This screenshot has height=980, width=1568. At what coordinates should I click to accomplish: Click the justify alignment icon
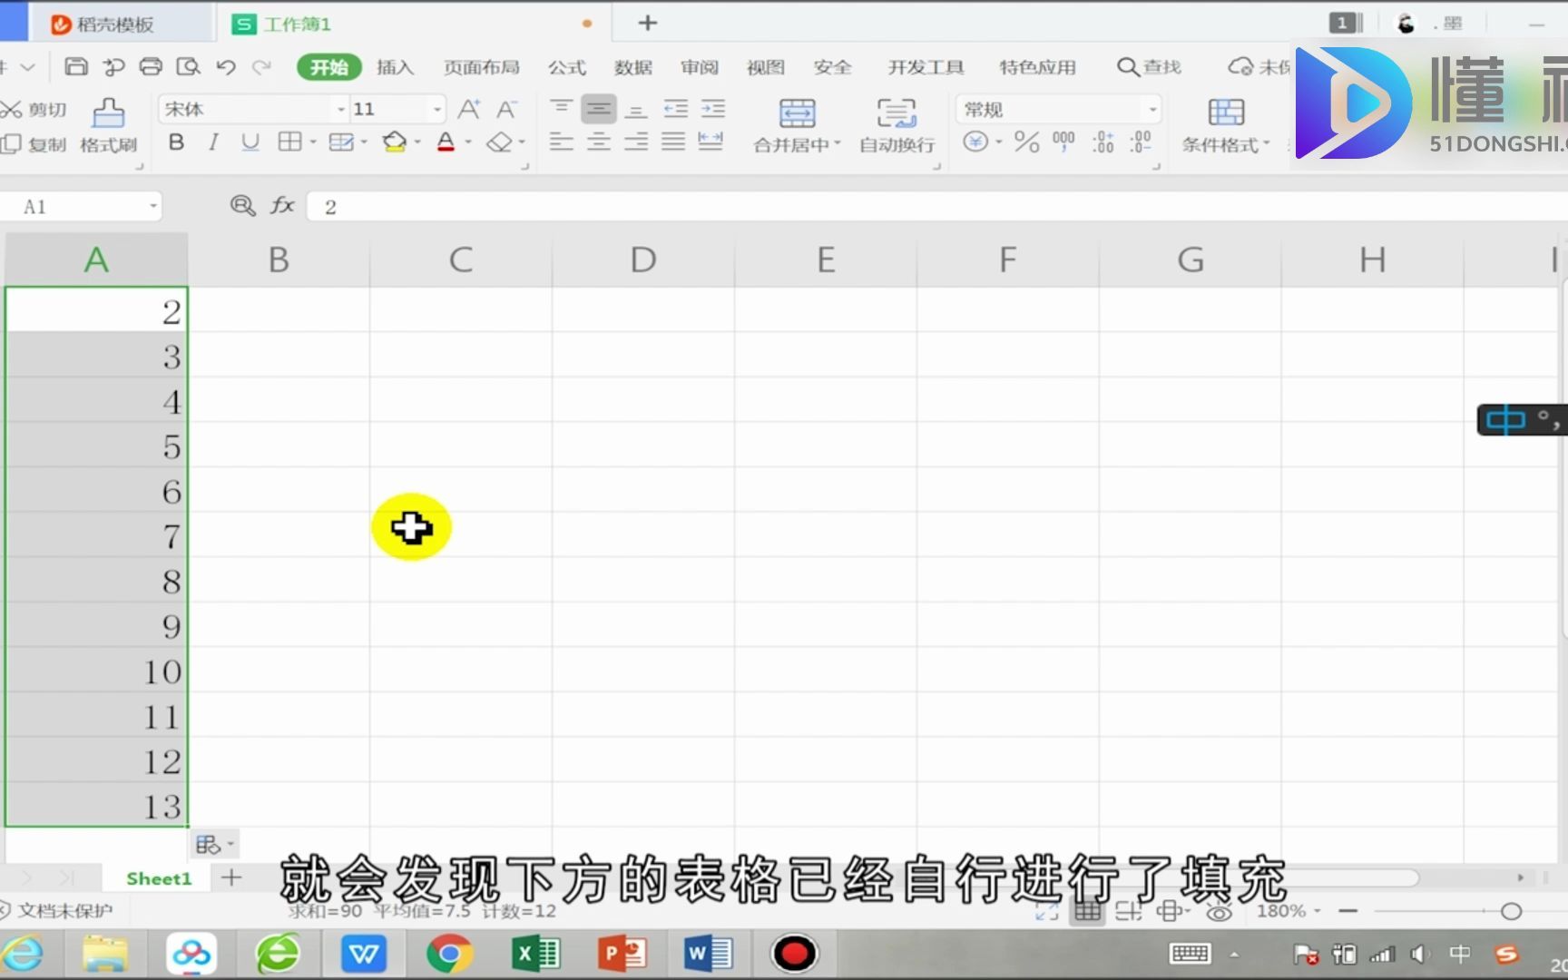(673, 142)
